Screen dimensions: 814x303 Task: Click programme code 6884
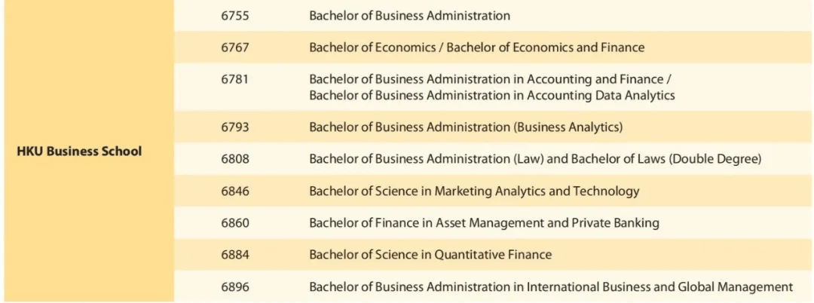tap(235, 255)
